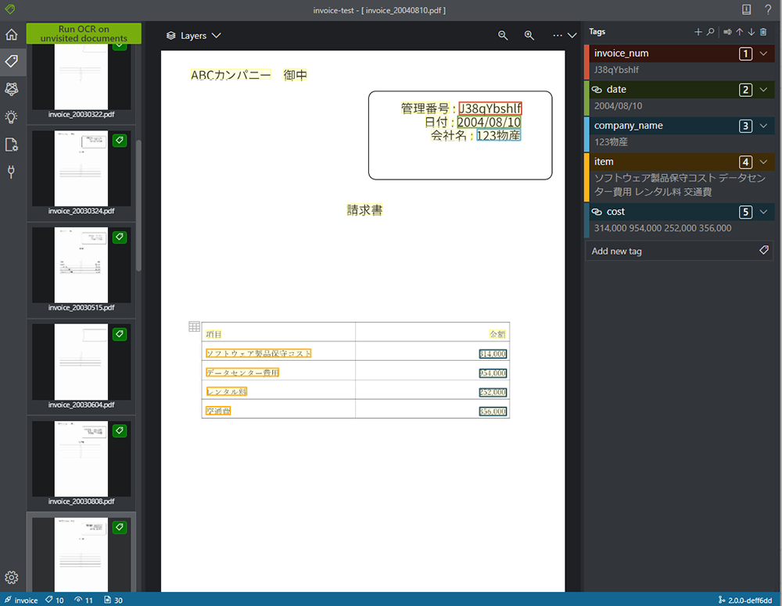Expand invoice_num tag chevron
This screenshot has height=606, width=782.
763,53
